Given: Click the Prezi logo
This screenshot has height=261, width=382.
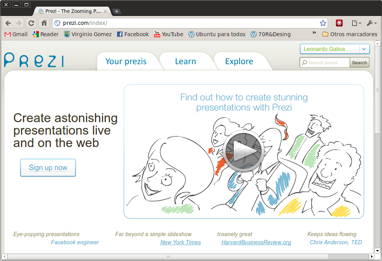Looking at the screenshot, I should point(34,60).
